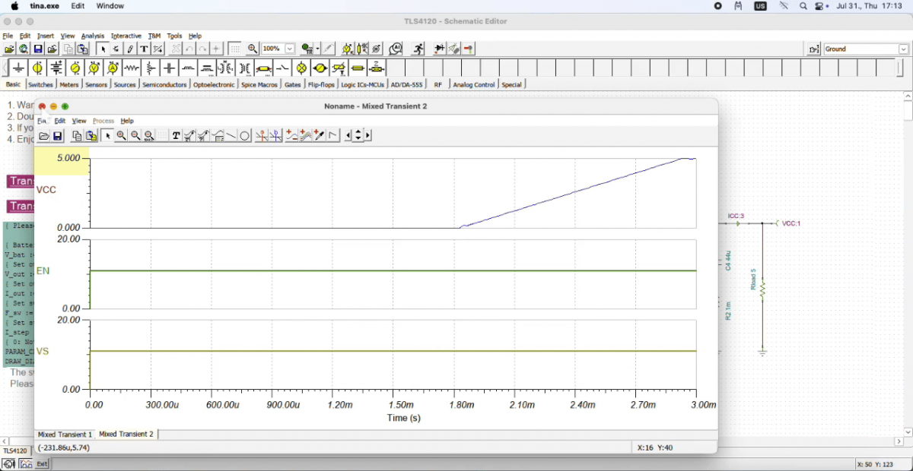913x471 pixels.
Task: Click the lamp component icon
Action: 301,68
